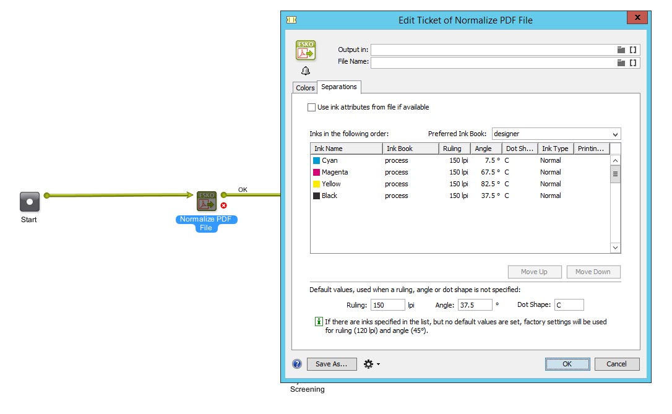
Task: Click the default Angle input field
Action: pyautogui.click(x=475, y=304)
